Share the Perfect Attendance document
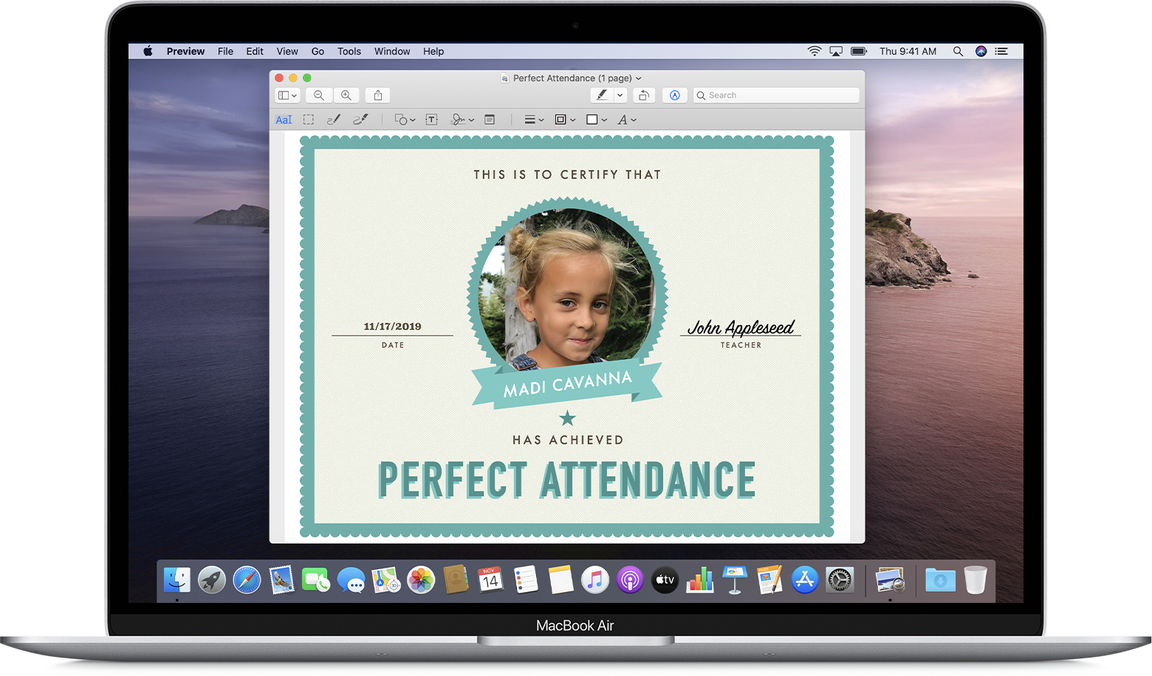This screenshot has height=676, width=1152. (378, 95)
